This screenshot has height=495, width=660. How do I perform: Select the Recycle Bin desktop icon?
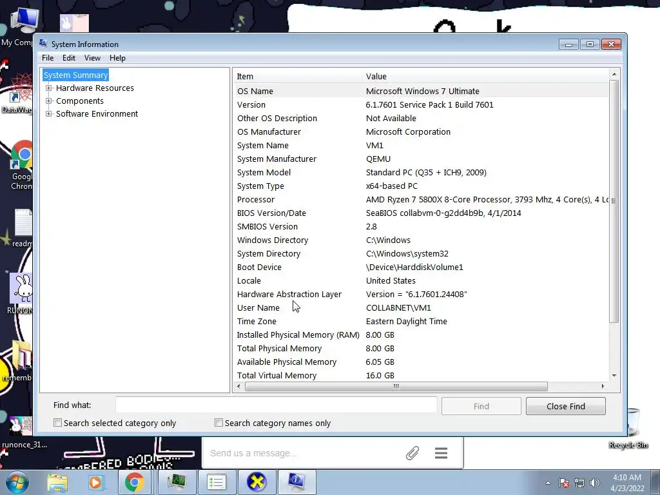[x=628, y=429]
